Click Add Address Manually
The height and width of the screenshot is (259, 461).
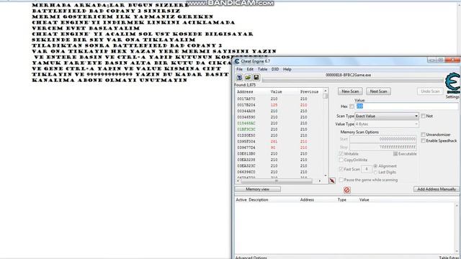tap(437, 189)
